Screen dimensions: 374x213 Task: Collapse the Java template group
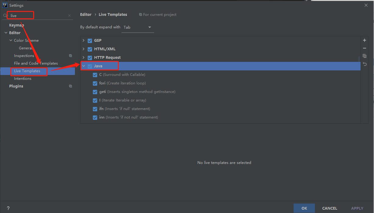click(x=83, y=66)
